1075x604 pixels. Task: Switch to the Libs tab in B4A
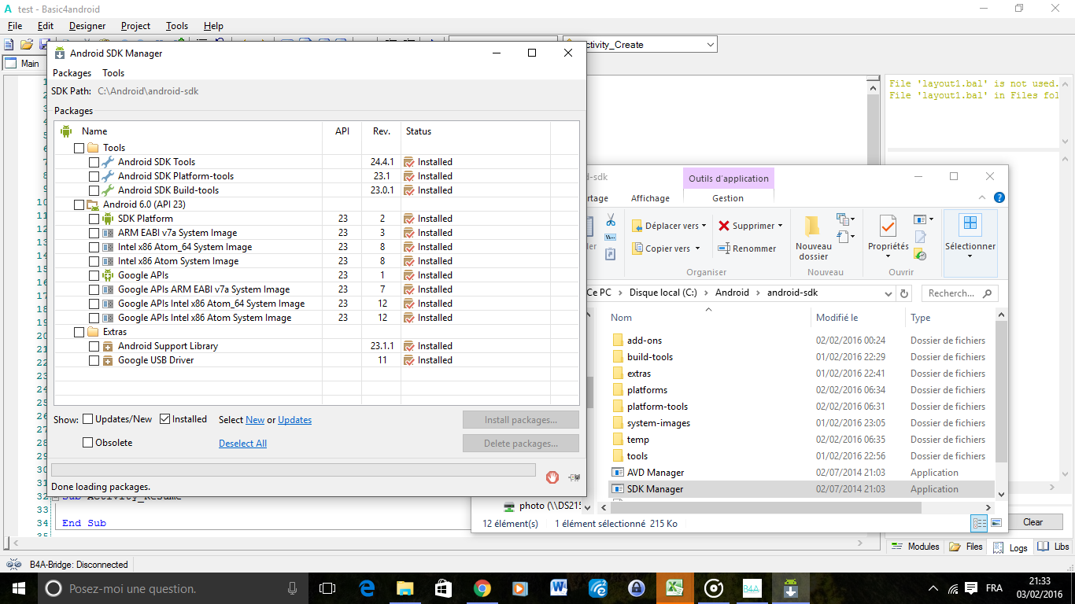pyautogui.click(x=1054, y=547)
